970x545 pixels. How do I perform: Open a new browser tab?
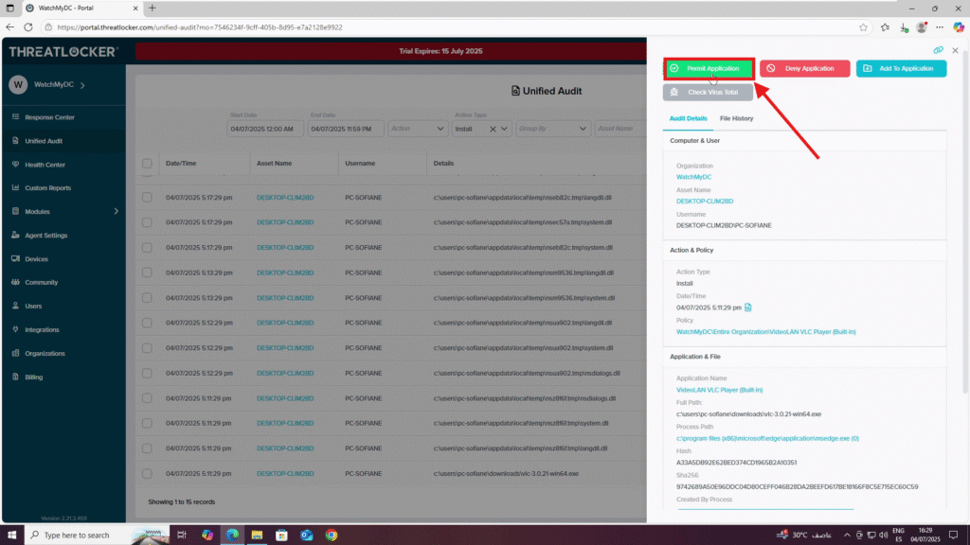[153, 8]
